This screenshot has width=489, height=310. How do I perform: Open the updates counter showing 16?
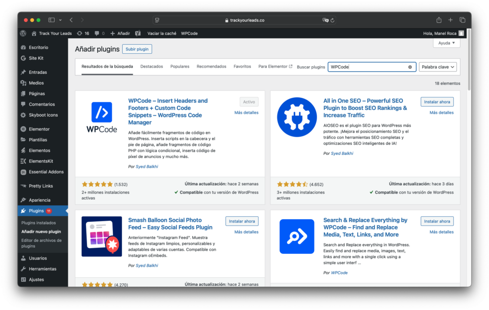coord(83,33)
